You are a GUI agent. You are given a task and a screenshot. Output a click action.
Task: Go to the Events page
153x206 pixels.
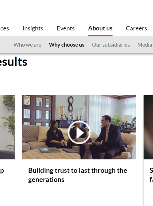tap(66, 28)
